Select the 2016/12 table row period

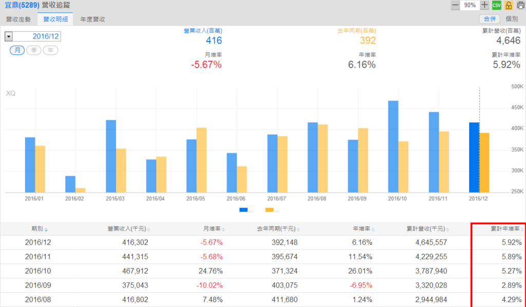pos(38,242)
